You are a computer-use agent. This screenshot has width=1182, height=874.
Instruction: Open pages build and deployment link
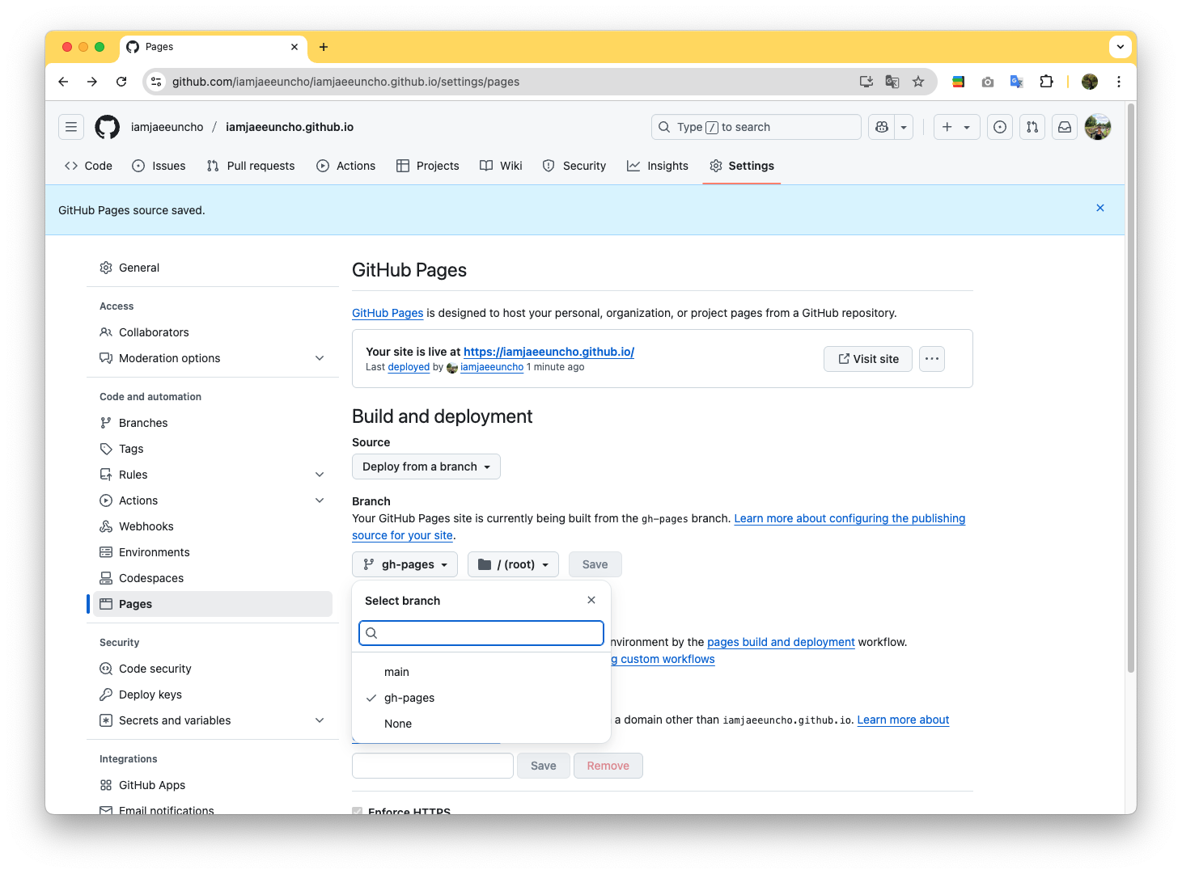tap(781, 642)
